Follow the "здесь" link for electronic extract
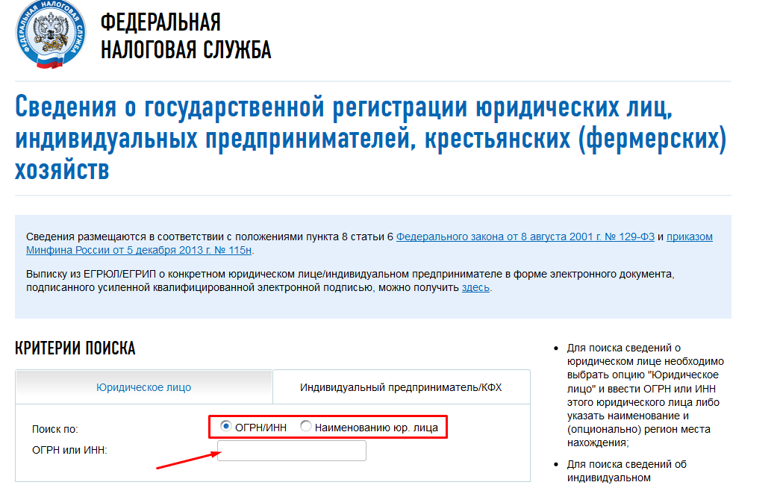 click(475, 287)
